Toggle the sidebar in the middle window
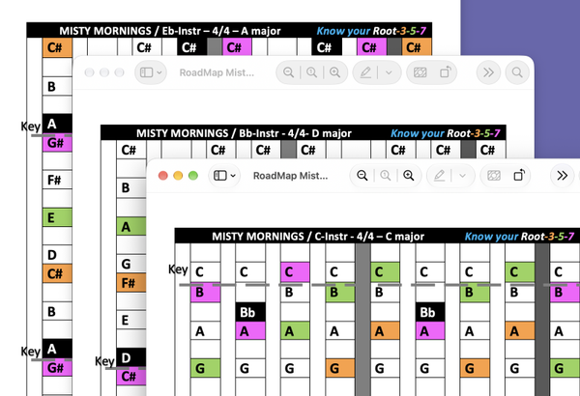580x396 pixels. click(147, 72)
